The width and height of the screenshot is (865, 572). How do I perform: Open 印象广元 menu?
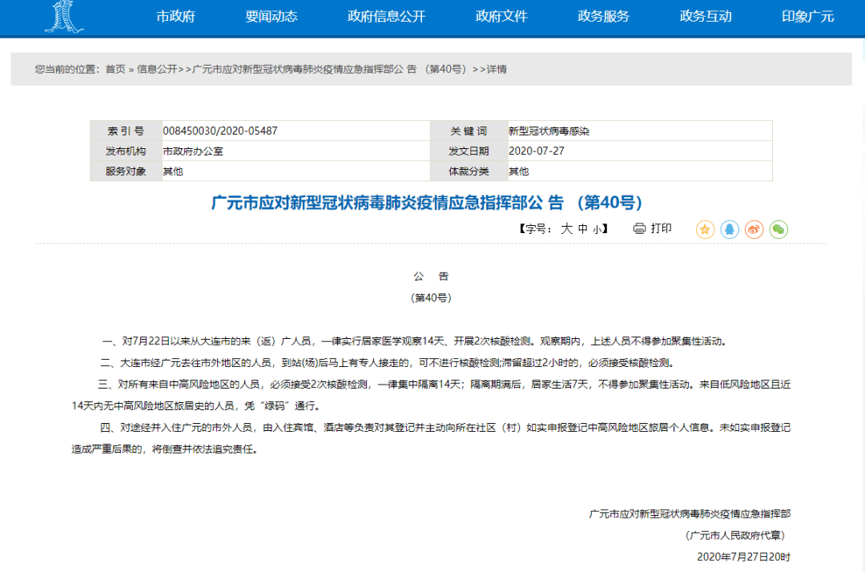click(x=807, y=17)
